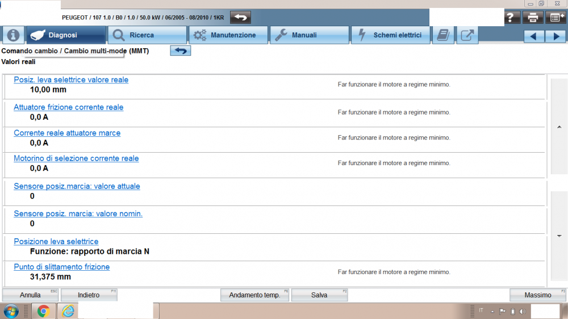Click the info icon tab
The image size is (568, 319).
coord(13,35)
